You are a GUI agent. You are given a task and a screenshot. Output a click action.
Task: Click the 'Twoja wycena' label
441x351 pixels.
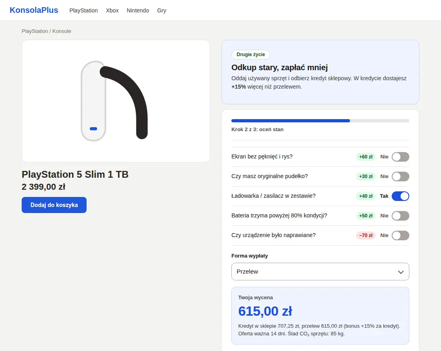tap(255, 298)
